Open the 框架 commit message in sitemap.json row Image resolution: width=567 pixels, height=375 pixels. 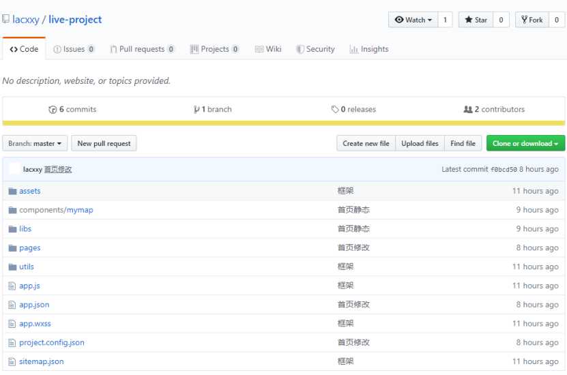click(345, 361)
